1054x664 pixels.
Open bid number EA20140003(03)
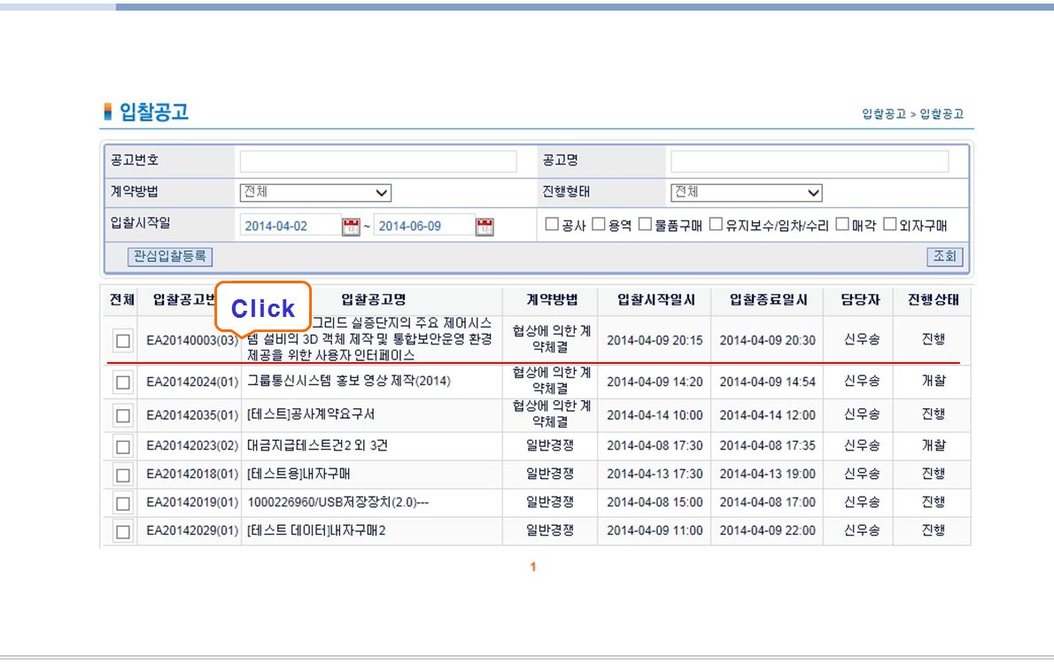click(192, 341)
